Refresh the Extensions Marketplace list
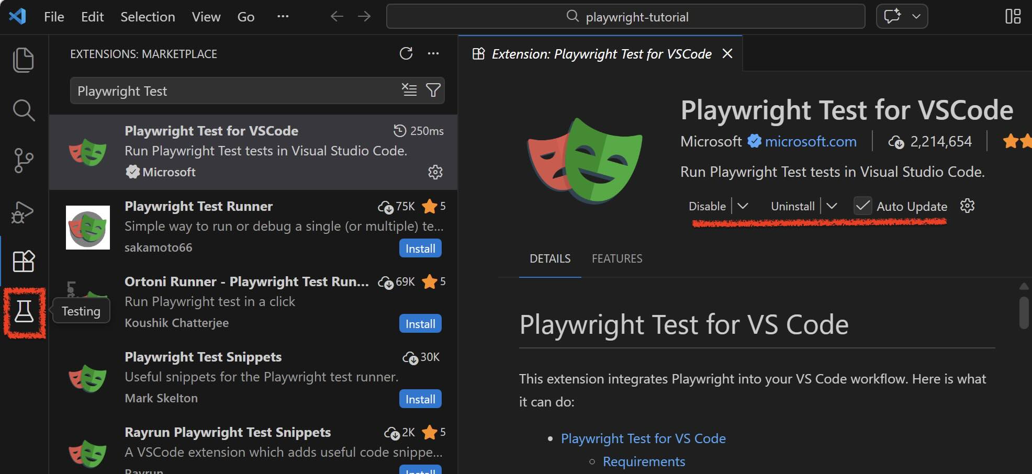 click(407, 53)
